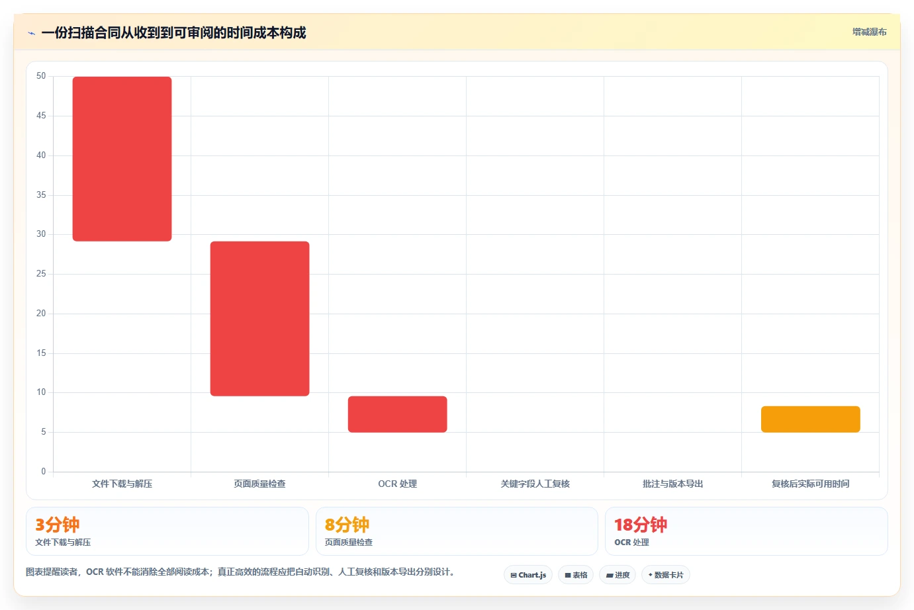
Task: Click the 18分钟 value in the third card
Action: point(641,525)
